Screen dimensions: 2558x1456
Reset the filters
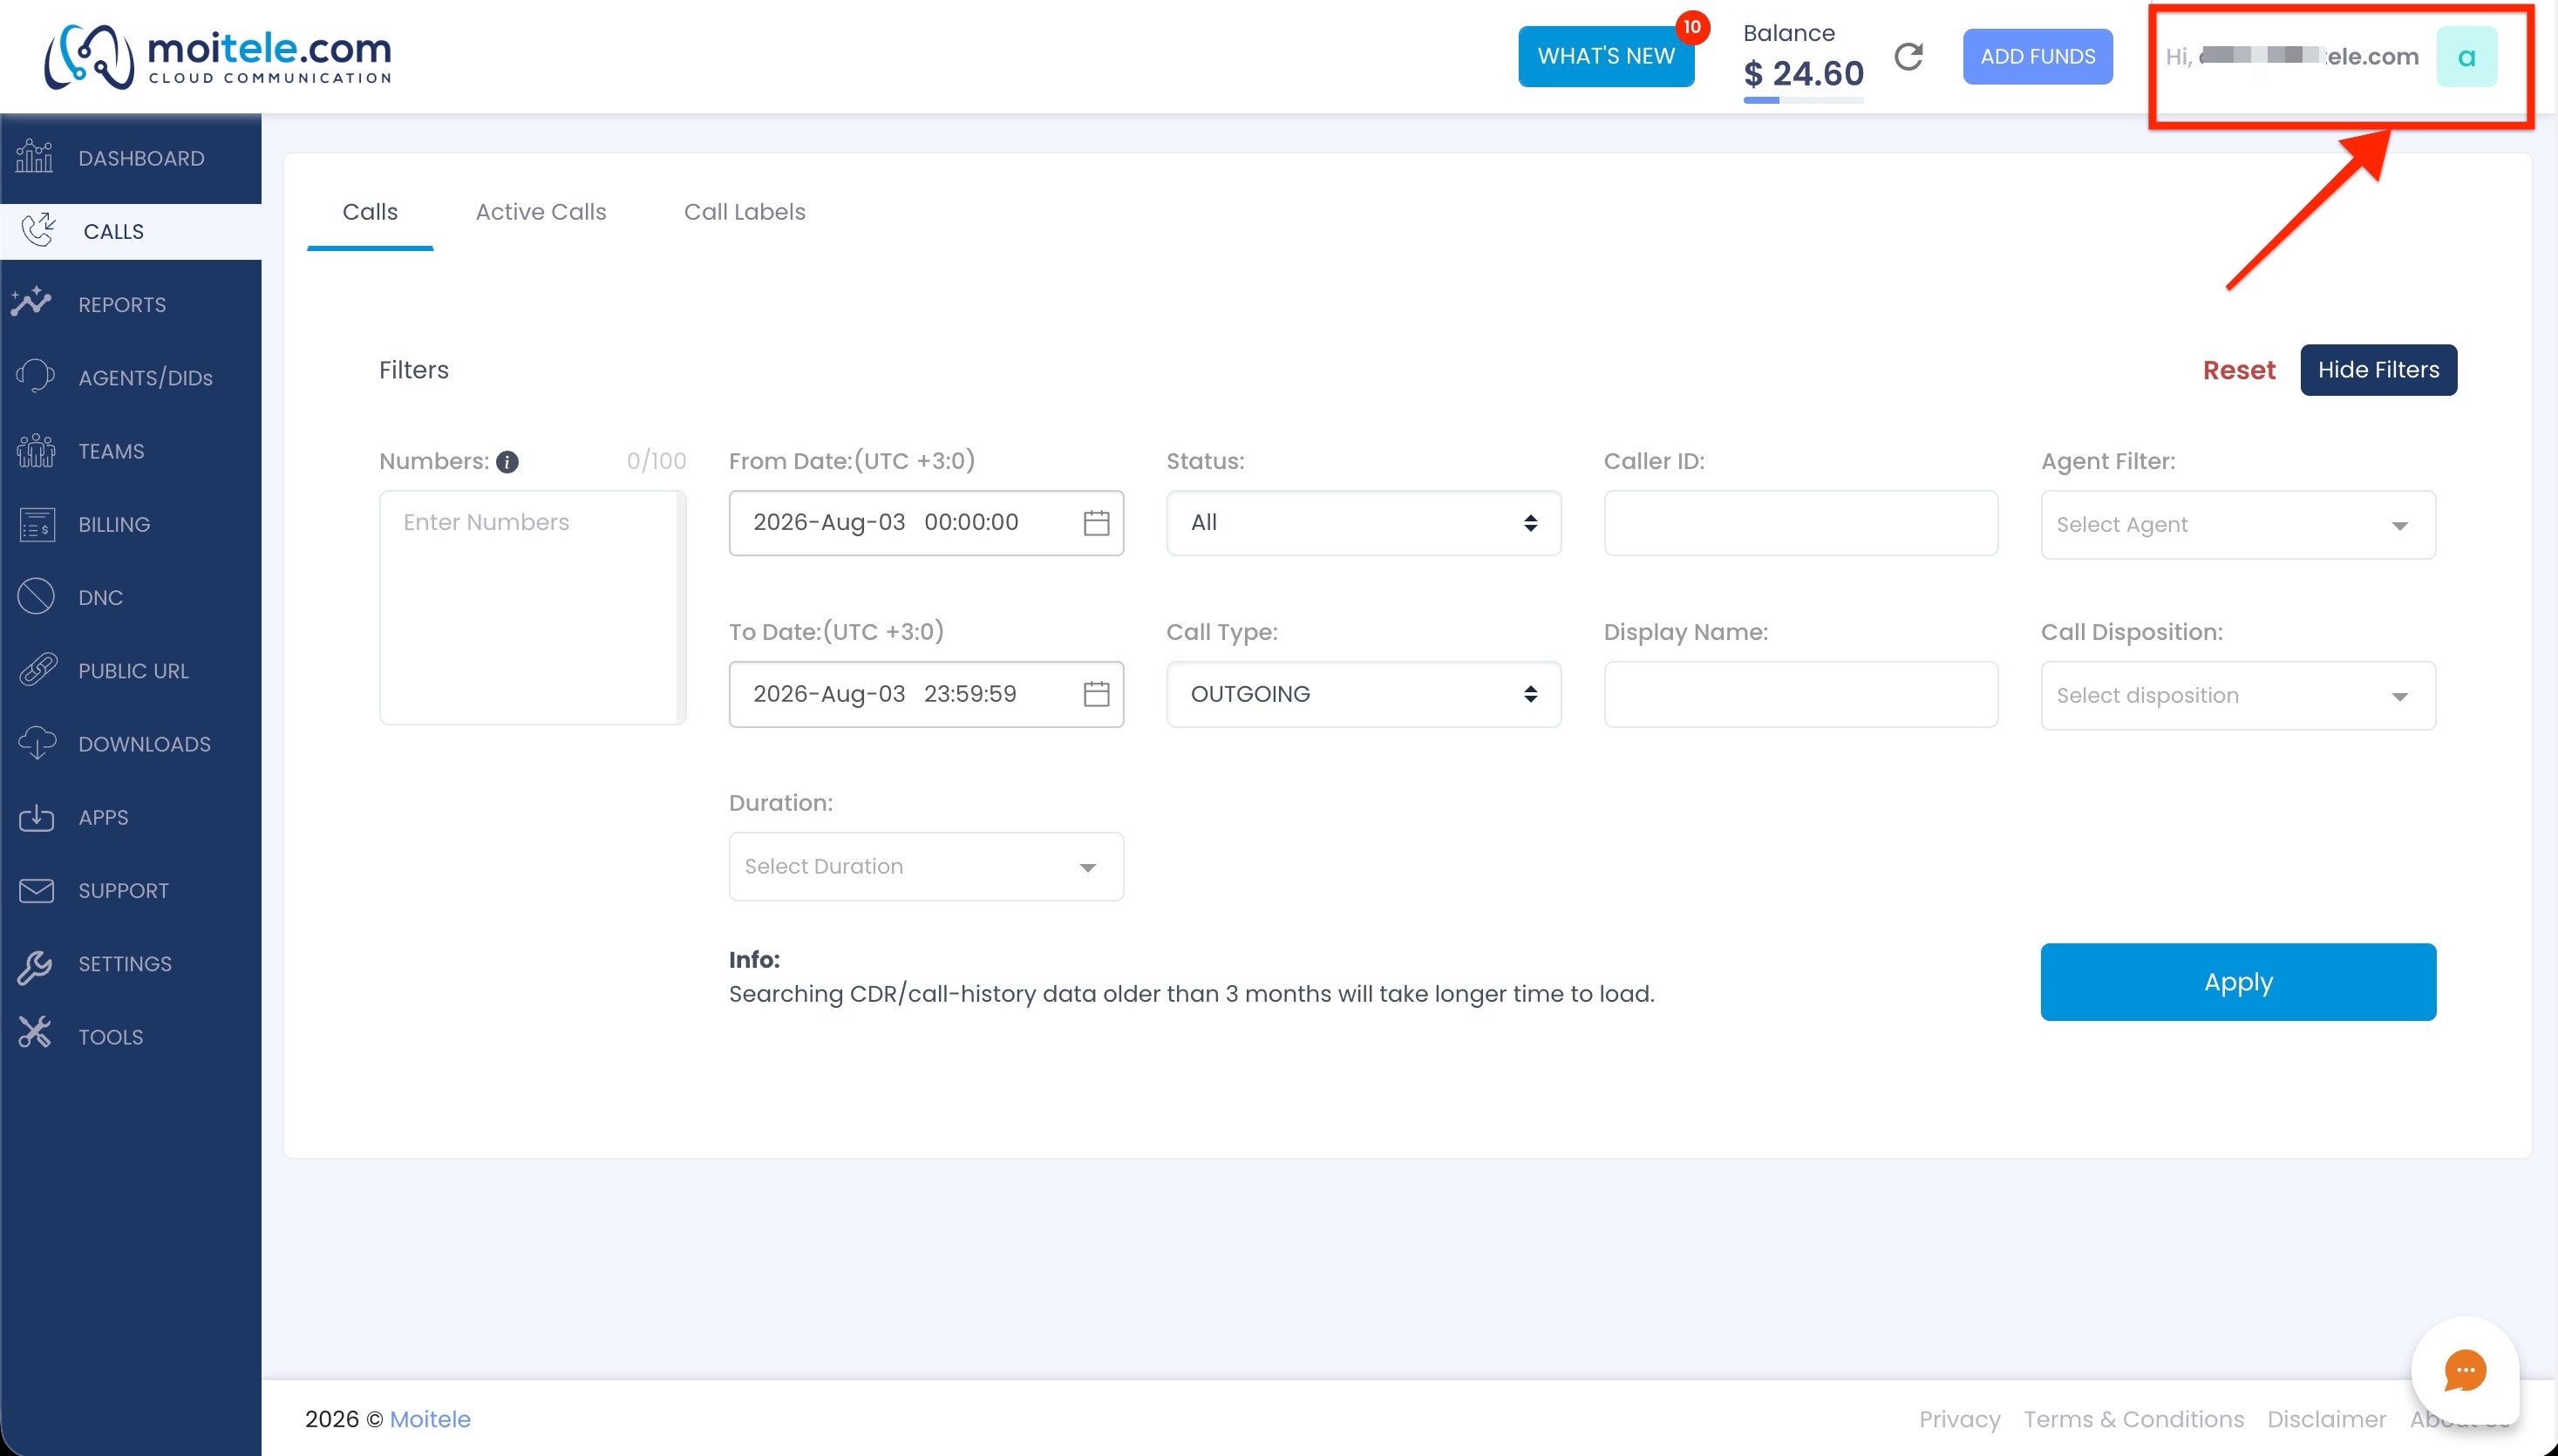pyautogui.click(x=2239, y=370)
